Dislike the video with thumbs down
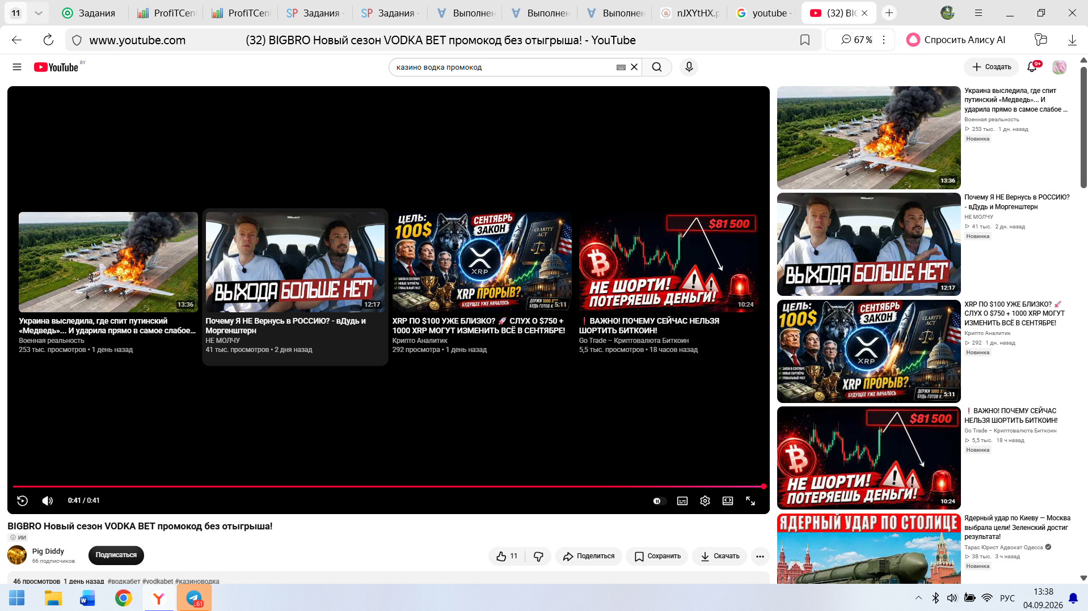 538,556
